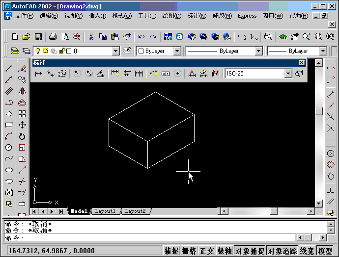Cut selection with the scissors icon
Viewport: 339px width, 257px height.
[91, 36]
